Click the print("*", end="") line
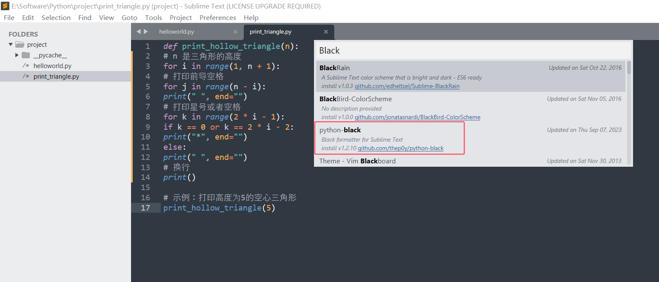The width and height of the screenshot is (659, 282). coord(205,137)
